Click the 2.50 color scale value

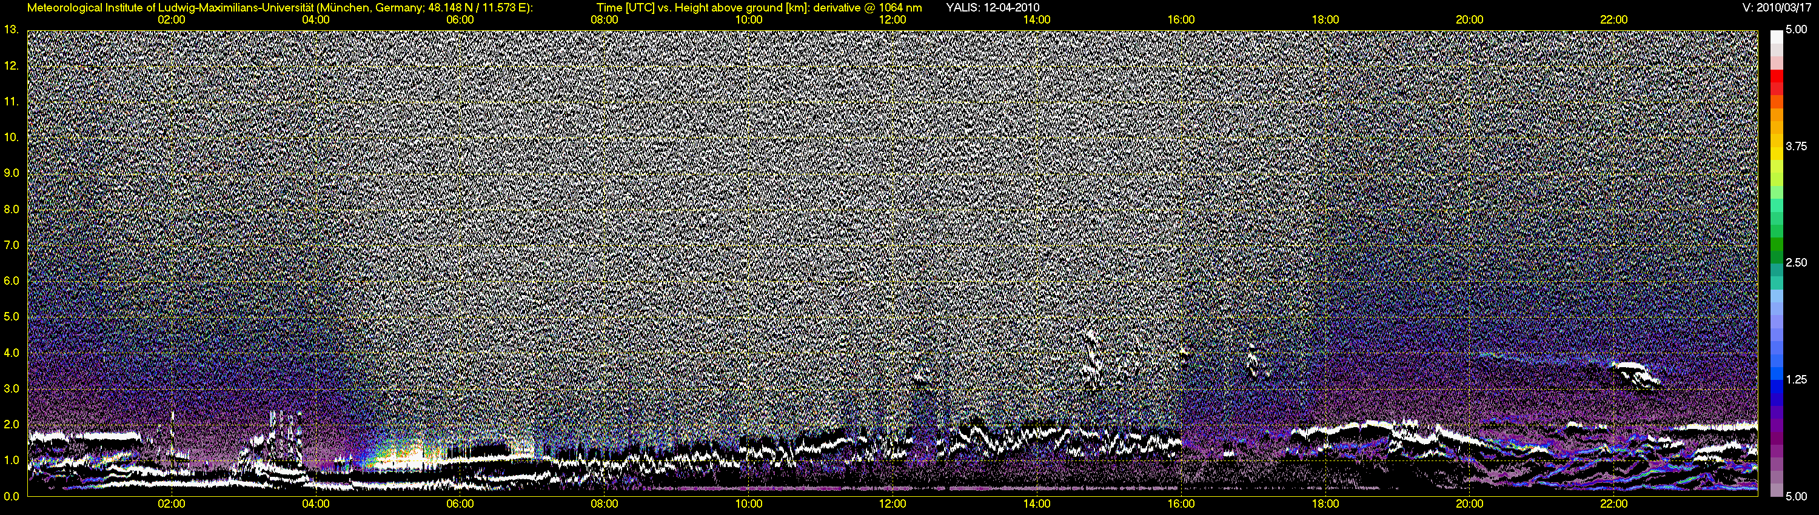(1797, 262)
